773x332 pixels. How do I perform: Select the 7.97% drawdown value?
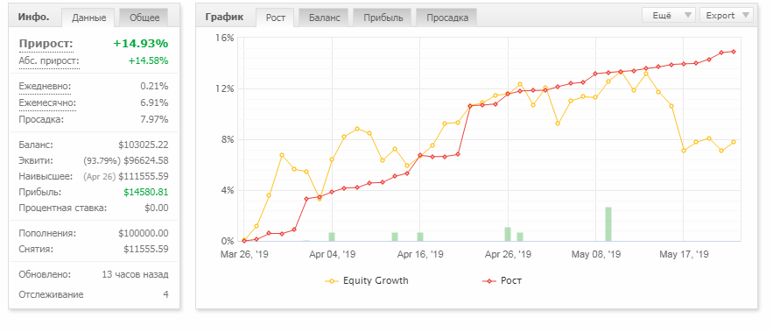(154, 119)
